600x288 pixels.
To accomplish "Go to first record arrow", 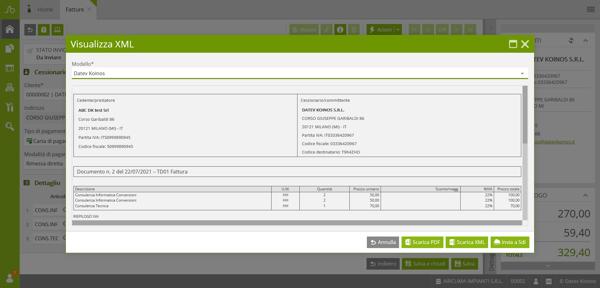I will [414, 30].
